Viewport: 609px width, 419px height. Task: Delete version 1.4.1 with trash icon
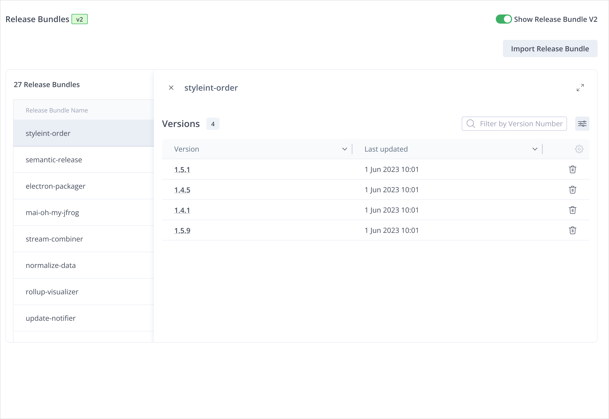pyautogui.click(x=573, y=210)
